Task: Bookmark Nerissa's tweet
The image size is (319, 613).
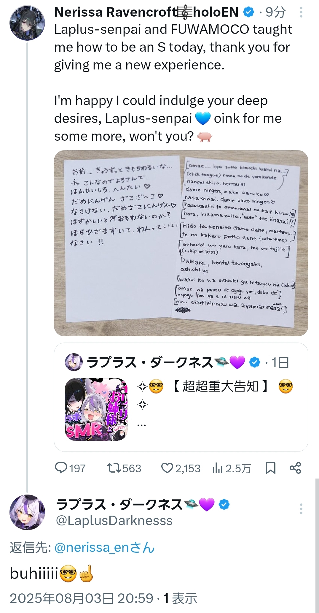Action: coord(271,468)
